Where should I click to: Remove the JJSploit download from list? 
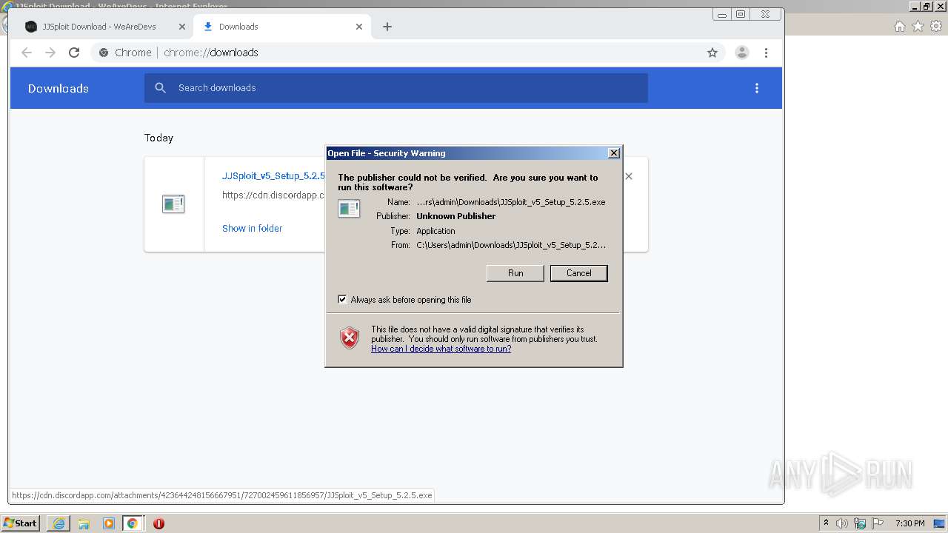click(629, 176)
